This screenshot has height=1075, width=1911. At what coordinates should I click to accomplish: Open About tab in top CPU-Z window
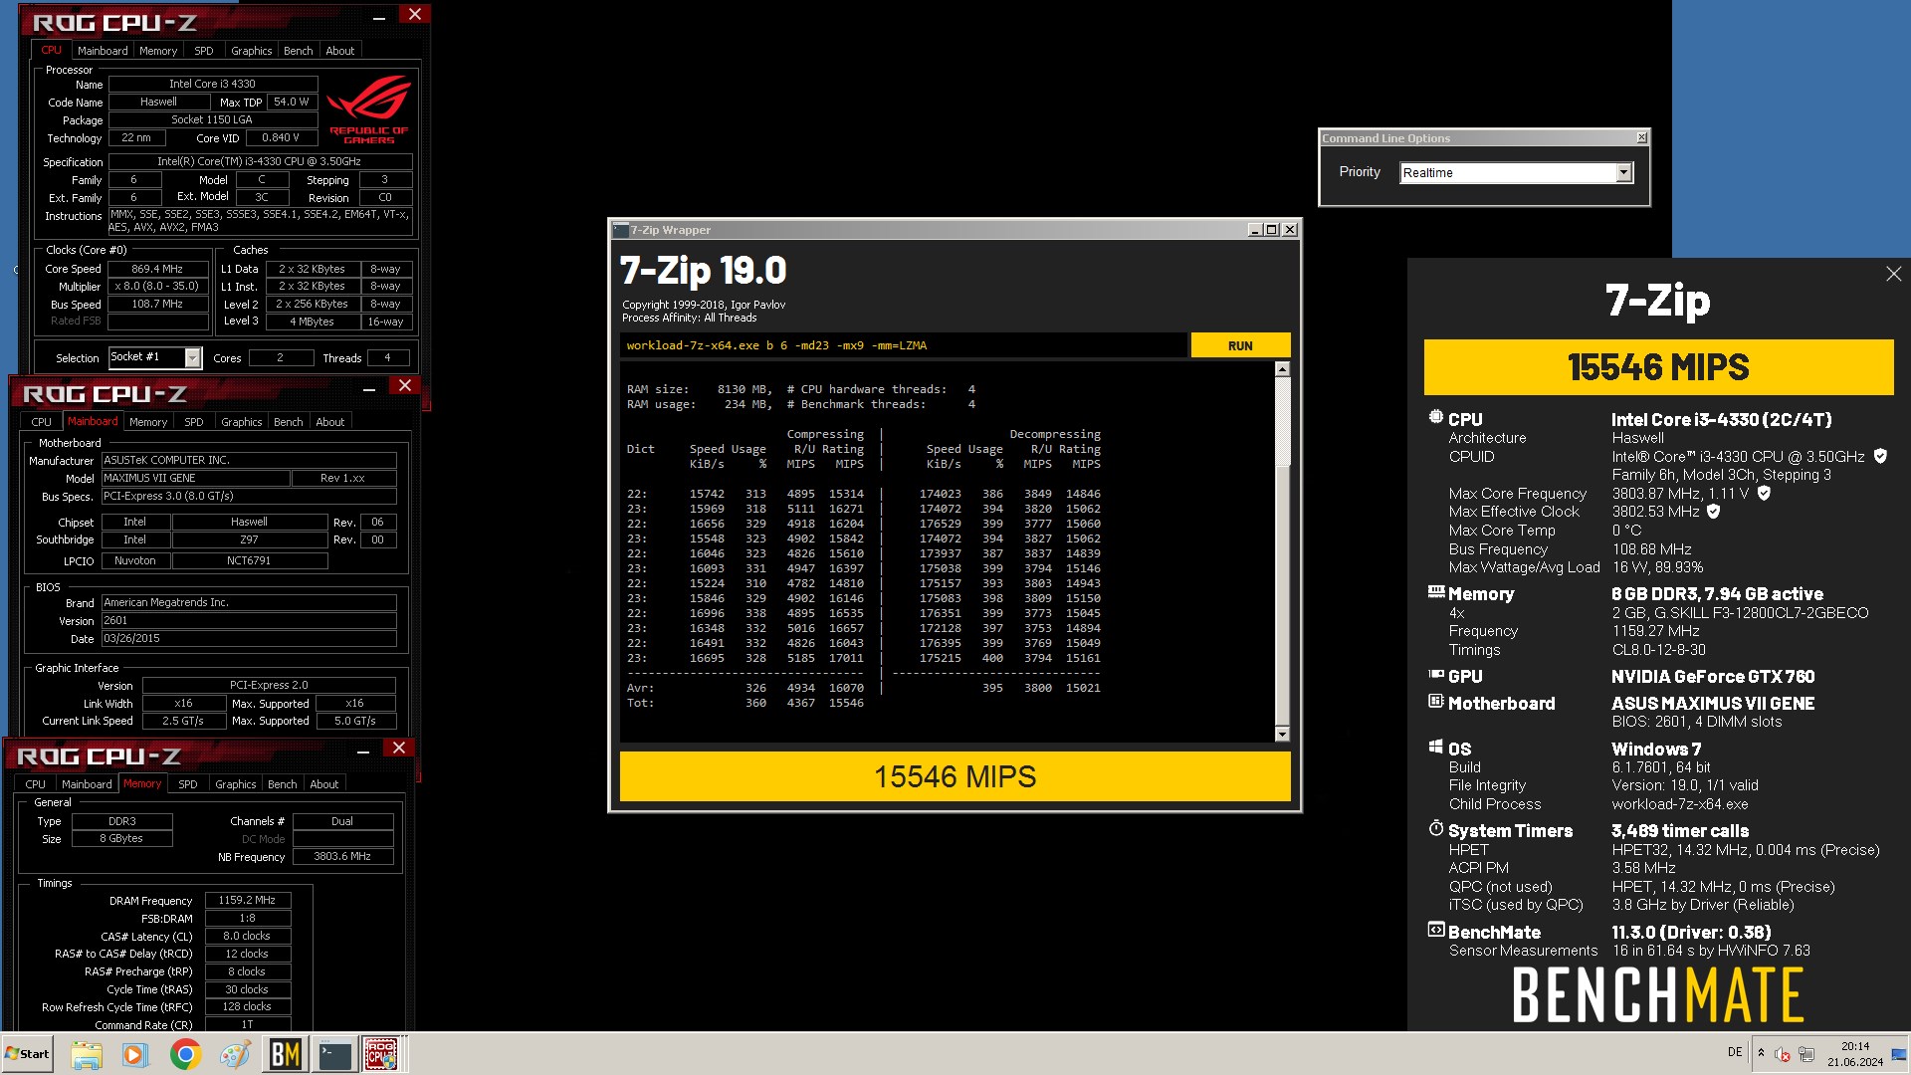339,51
